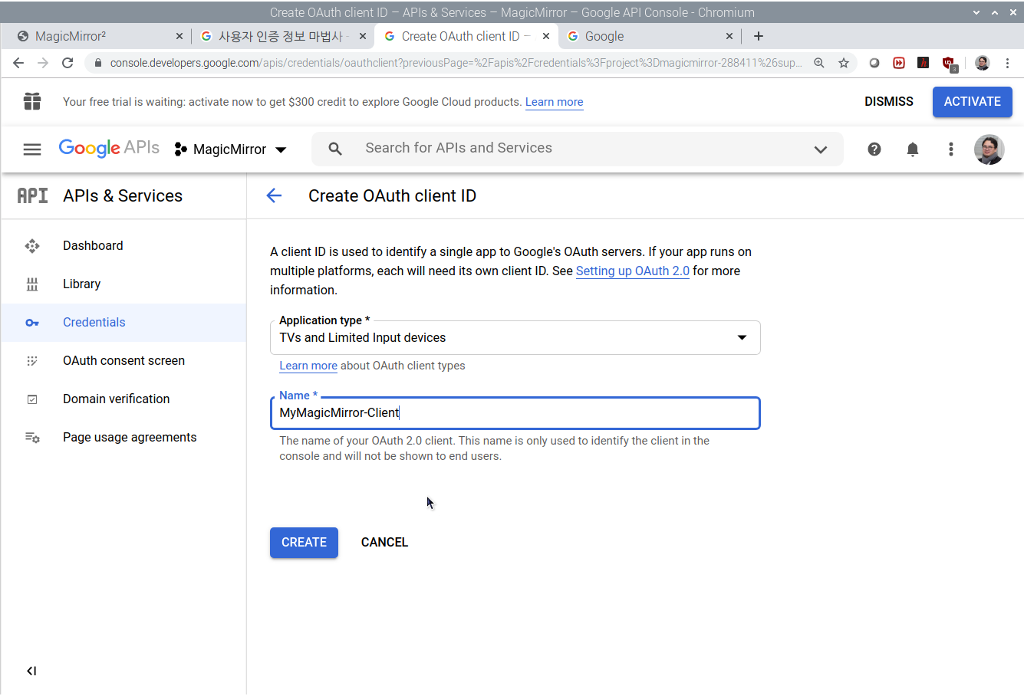Click the Google APIs logo
This screenshot has height=696, width=1024.
click(x=109, y=148)
